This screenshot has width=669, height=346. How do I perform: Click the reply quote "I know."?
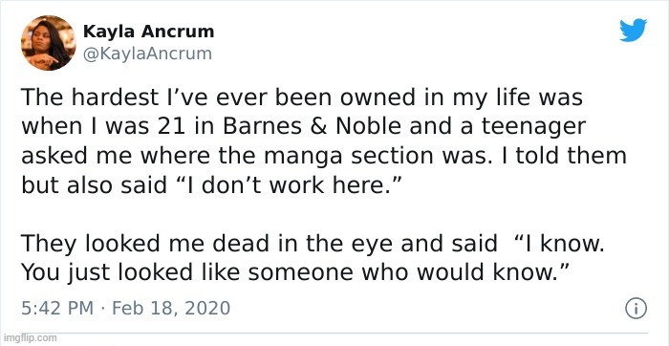560,244
